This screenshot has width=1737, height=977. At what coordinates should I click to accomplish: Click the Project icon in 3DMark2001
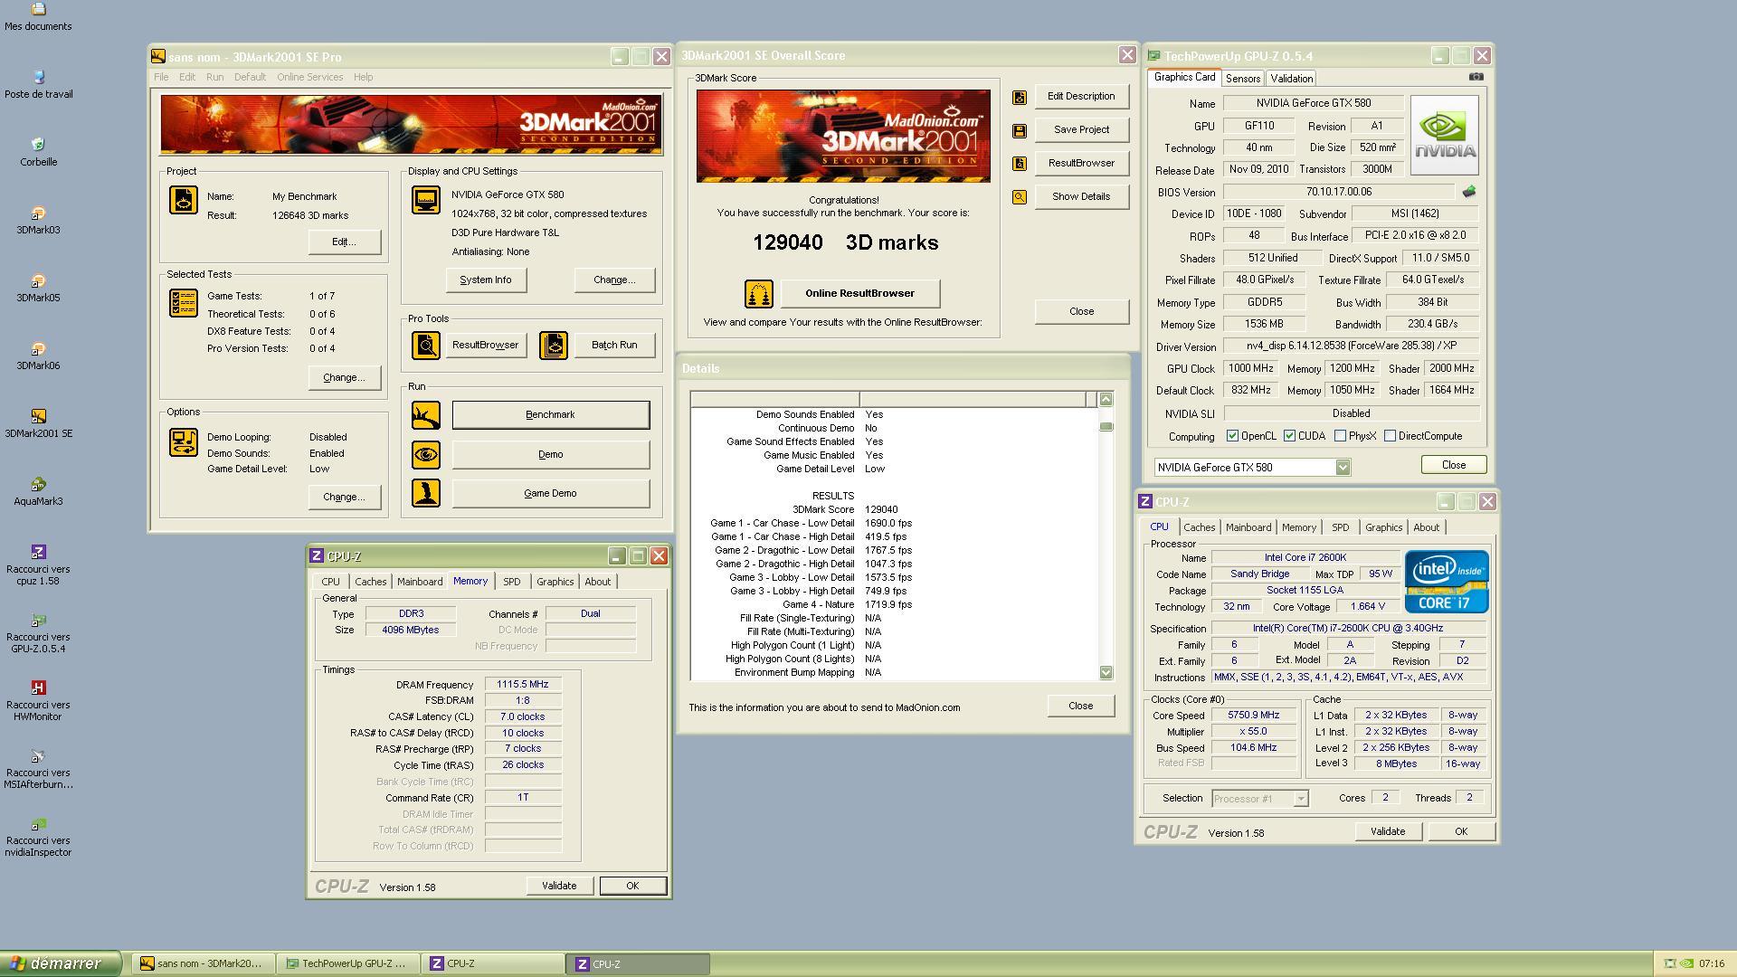click(x=184, y=200)
